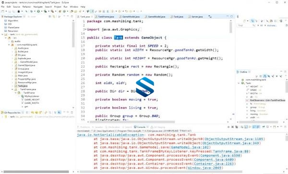
Task: Click the Find field in Task List
Action: point(245,25)
